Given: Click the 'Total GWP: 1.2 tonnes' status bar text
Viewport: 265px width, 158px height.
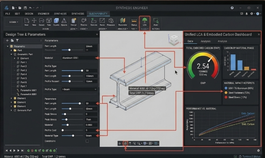Looking at the screenshot, I should click(54, 156).
